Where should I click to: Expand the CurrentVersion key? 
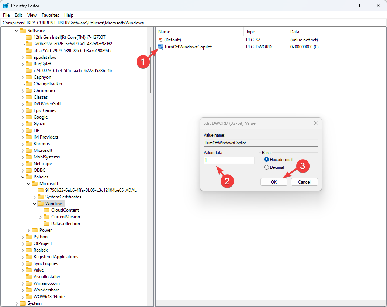39,216
